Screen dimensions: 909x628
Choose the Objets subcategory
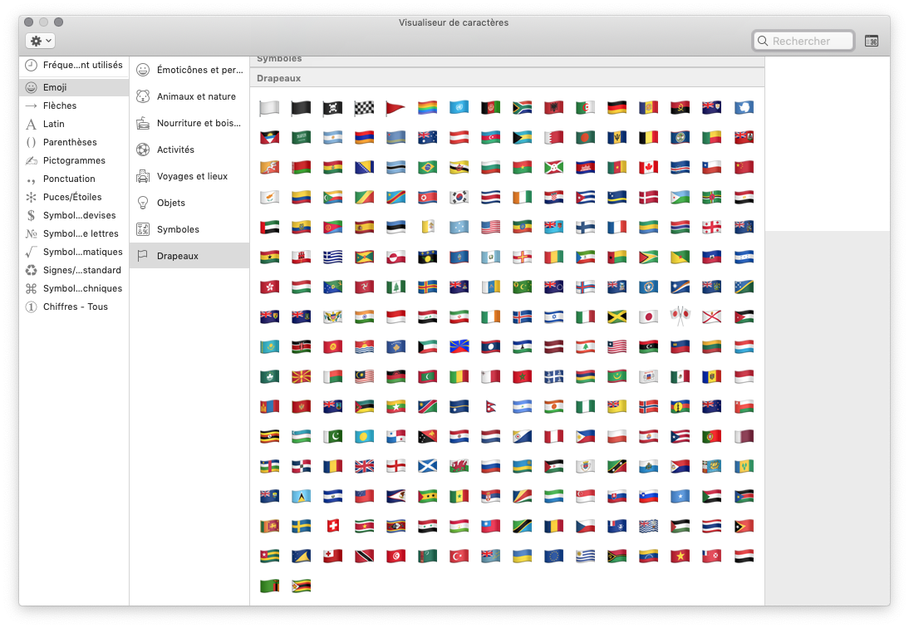coord(189,203)
